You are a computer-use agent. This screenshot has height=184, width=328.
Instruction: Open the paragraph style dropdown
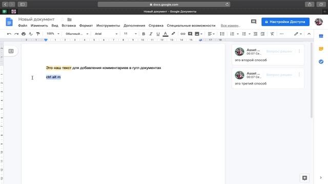(x=77, y=34)
